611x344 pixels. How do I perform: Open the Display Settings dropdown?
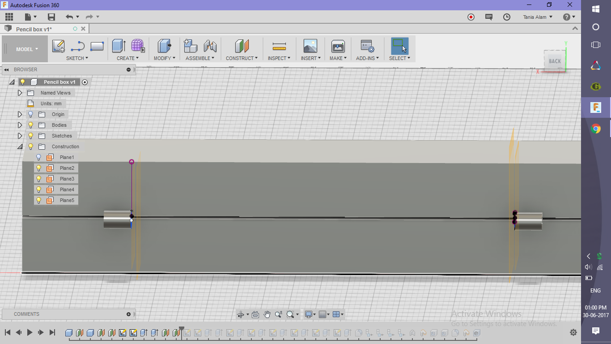310,314
